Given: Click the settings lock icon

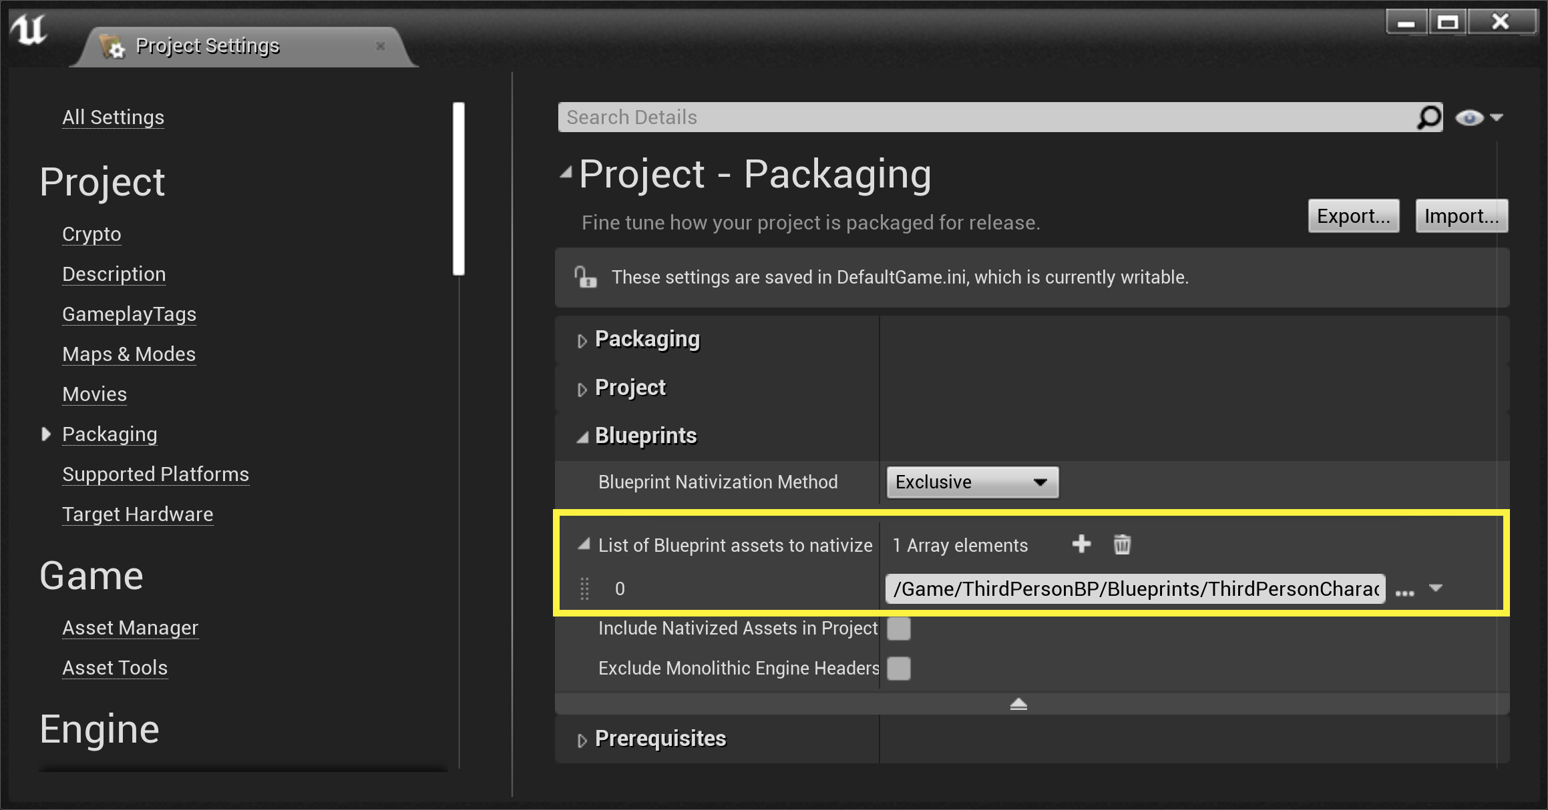Looking at the screenshot, I should (586, 277).
